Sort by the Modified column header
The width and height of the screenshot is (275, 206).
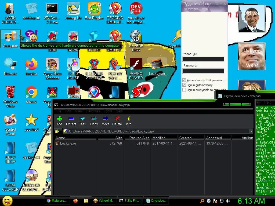pyautogui.click(x=164, y=138)
